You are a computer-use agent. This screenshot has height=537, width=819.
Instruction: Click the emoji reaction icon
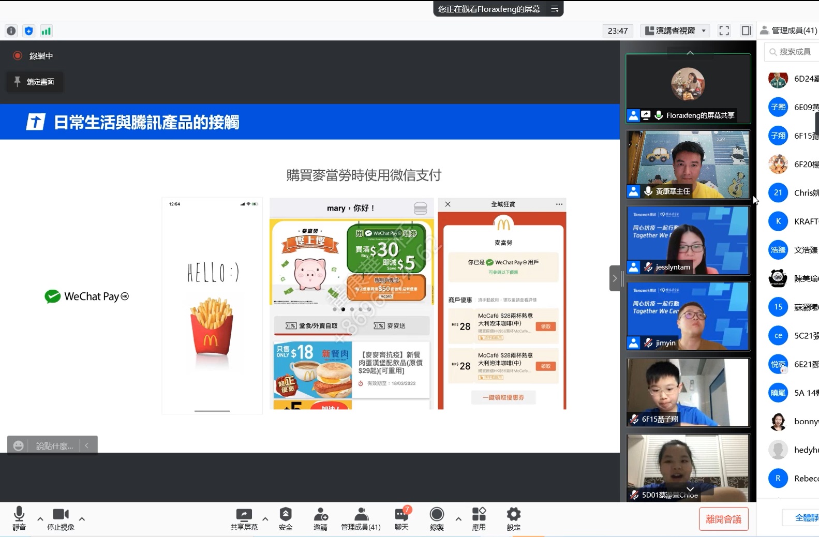click(x=19, y=445)
